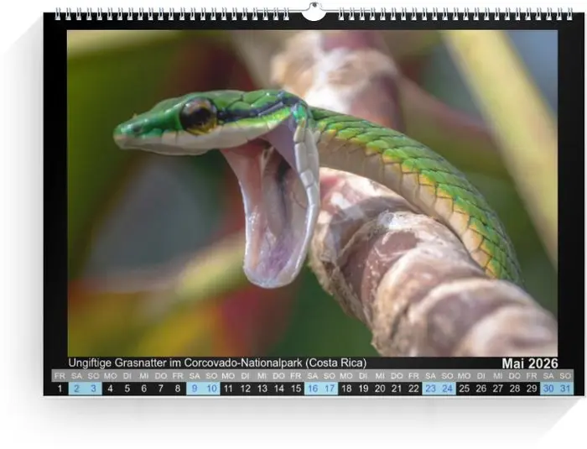The height and width of the screenshot is (449, 587).
Task: Click highlighted Saturday 16
Action: click(x=312, y=389)
